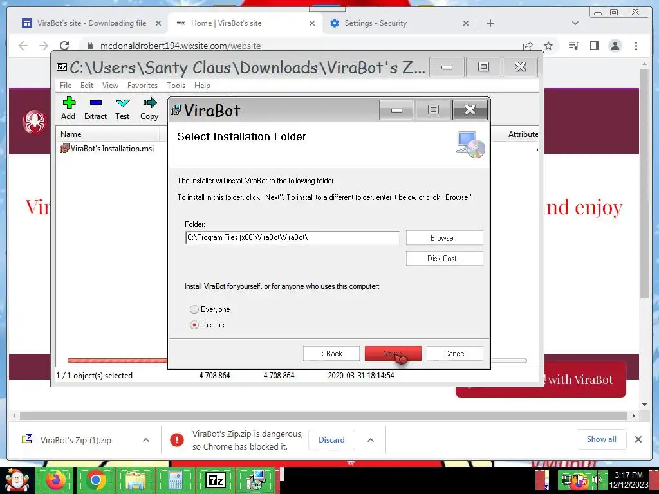Click the Test toolbar icon in 7-Zip

122,108
